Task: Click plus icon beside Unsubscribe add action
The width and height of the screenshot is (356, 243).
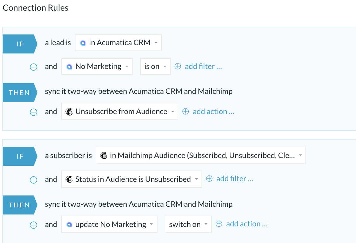Action: pyautogui.click(x=185, y=111)
